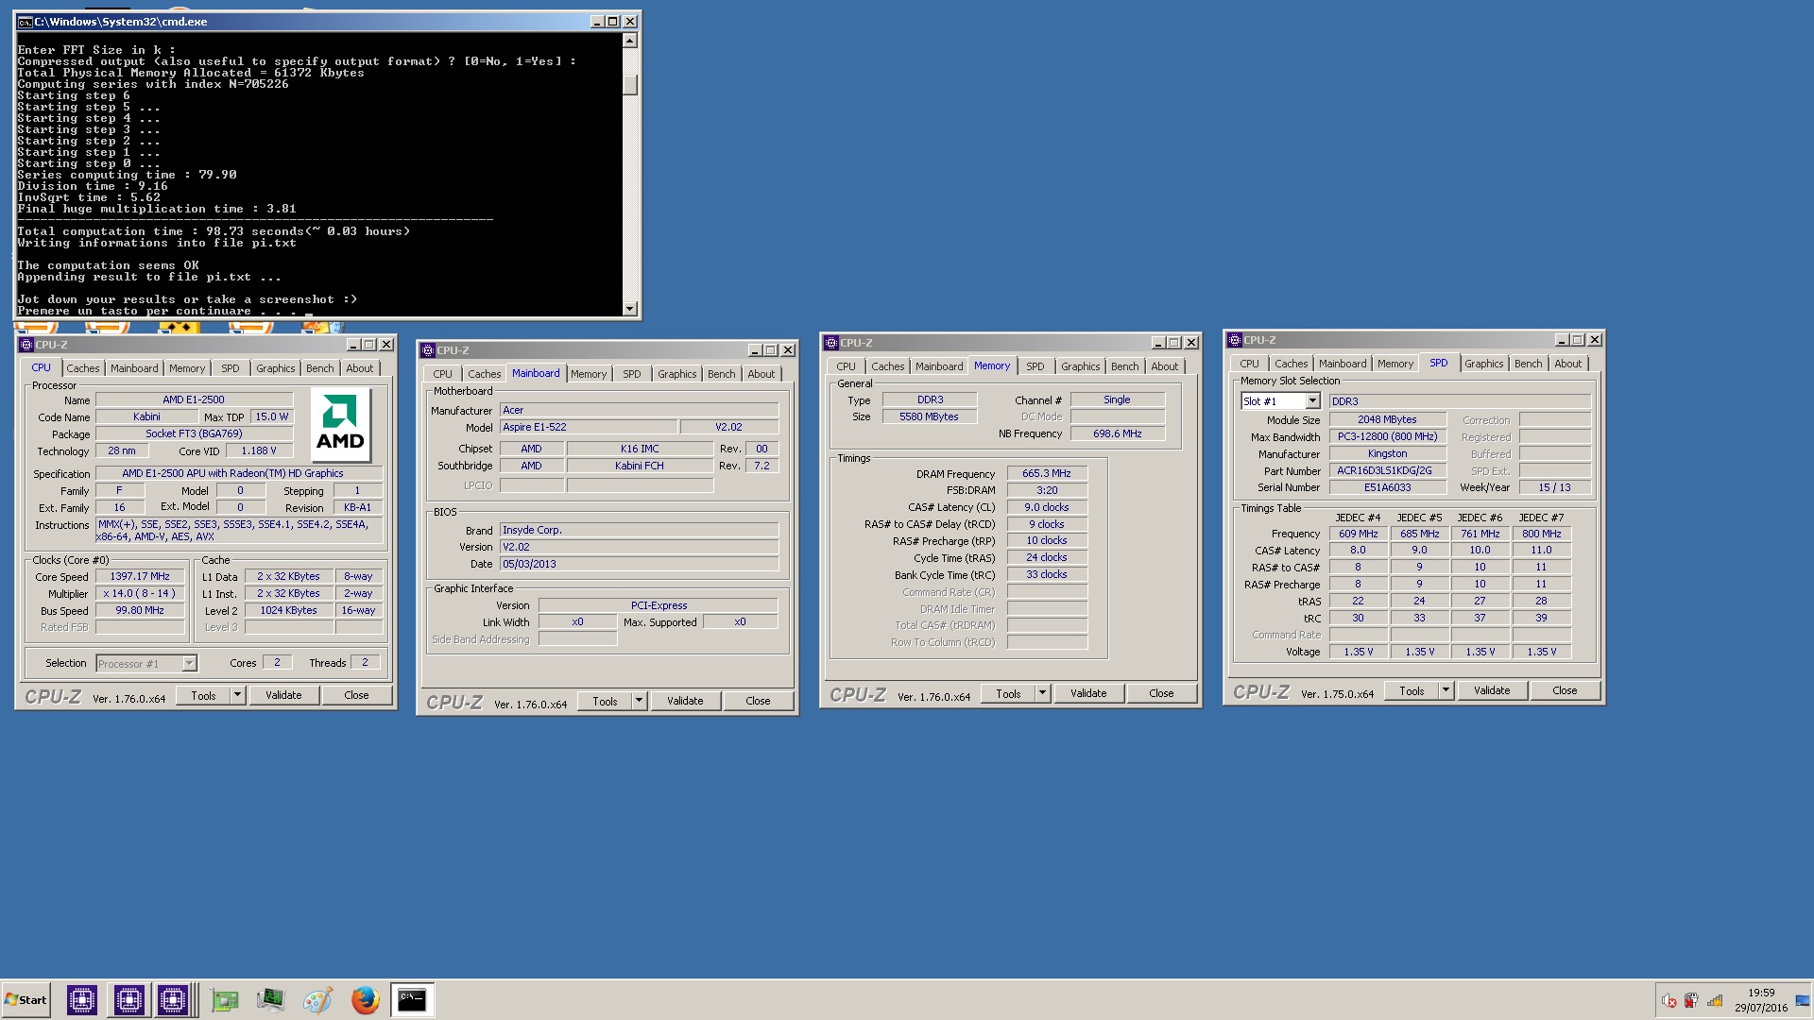1814x1020 pixels.
Task: Click the memory size 5580 MBytes
Action: click(930, 417)
